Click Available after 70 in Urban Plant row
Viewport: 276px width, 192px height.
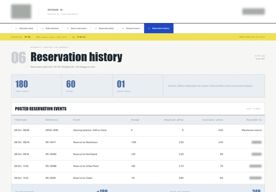[x=221, y=166]
